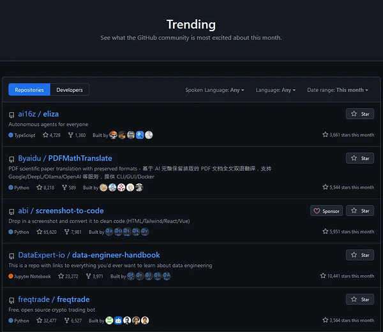Switch to the Developers tab
This screenshot has width=383, height=332.
tap(70, 90)
